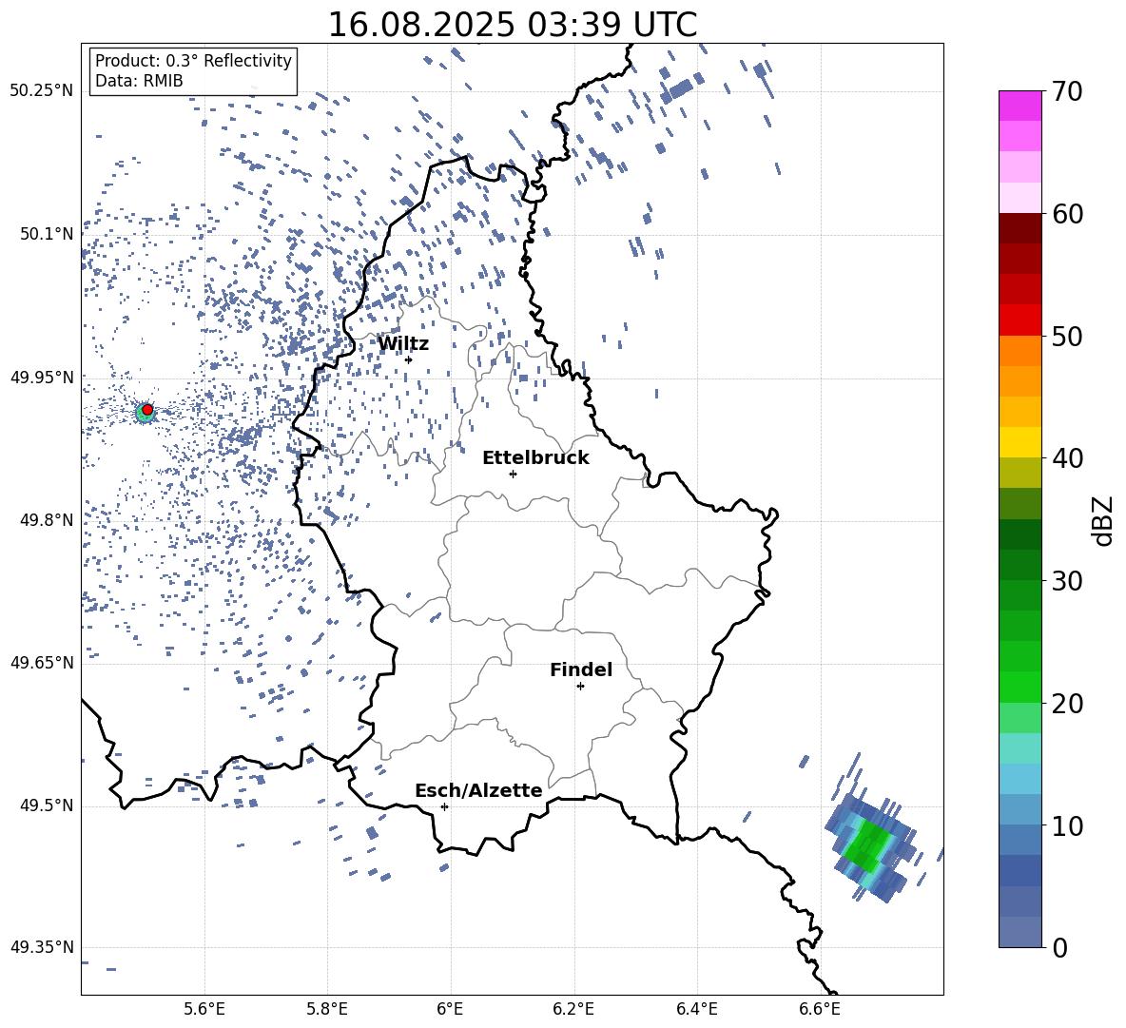
Task: Click the 70 tick on colorbar
Action: pos(1067,91)
